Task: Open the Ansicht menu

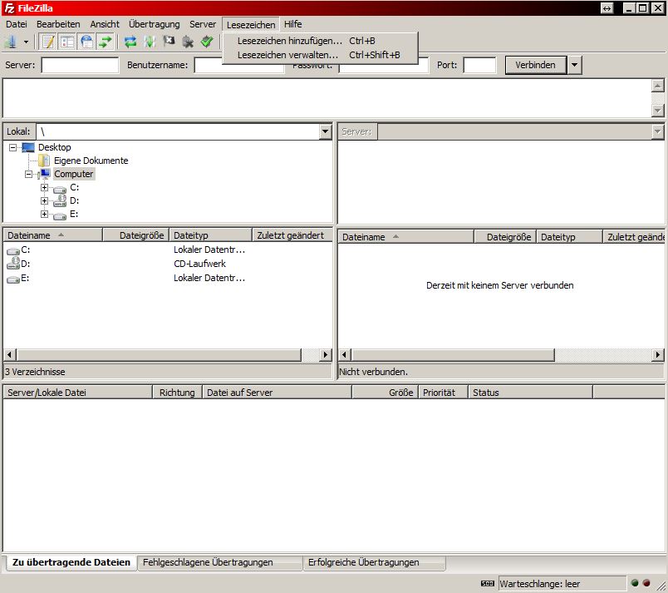Action: click(x=105, y=24)
